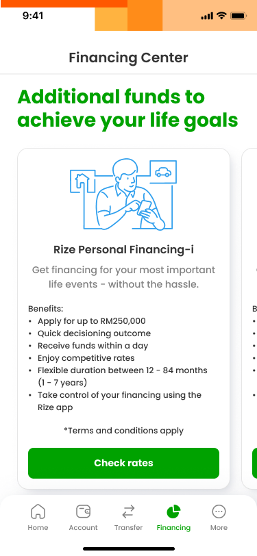
Task: Open the Account wallet icon
Action: [x=83, y=511]
